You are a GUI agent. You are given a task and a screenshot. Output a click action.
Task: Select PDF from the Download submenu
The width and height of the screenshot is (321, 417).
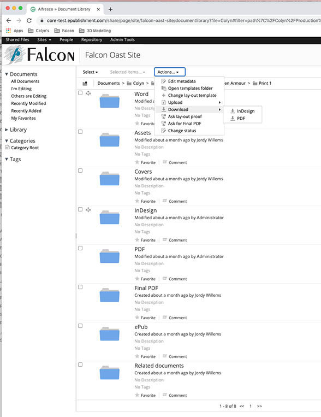[x=241, y=119]
